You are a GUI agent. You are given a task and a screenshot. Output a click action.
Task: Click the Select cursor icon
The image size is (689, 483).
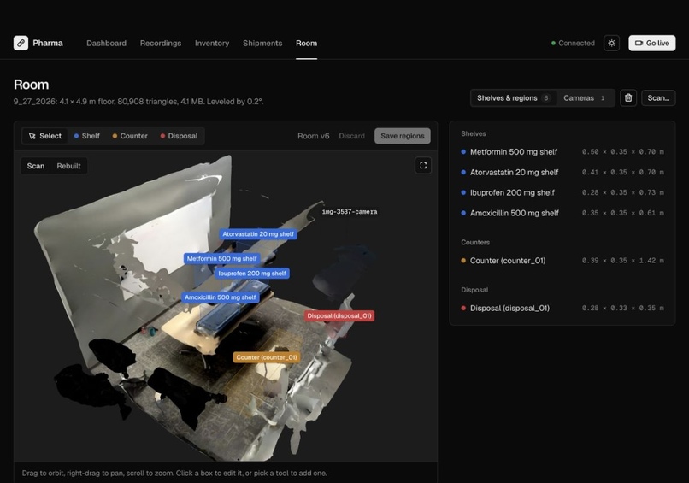[x=32, y=136]
